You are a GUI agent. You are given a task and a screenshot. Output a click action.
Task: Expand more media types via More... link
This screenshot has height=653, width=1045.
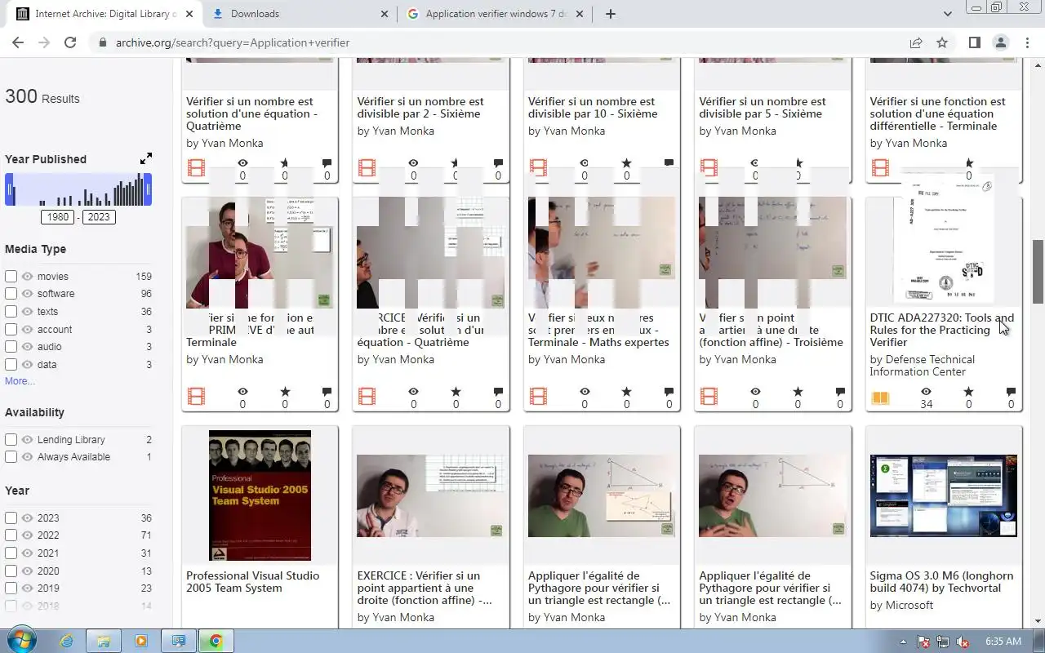(20, 381)
